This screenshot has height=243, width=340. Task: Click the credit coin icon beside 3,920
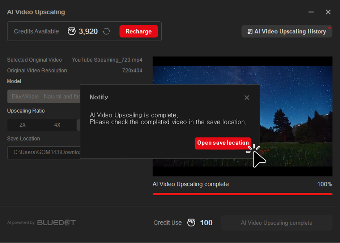[72, 31]
